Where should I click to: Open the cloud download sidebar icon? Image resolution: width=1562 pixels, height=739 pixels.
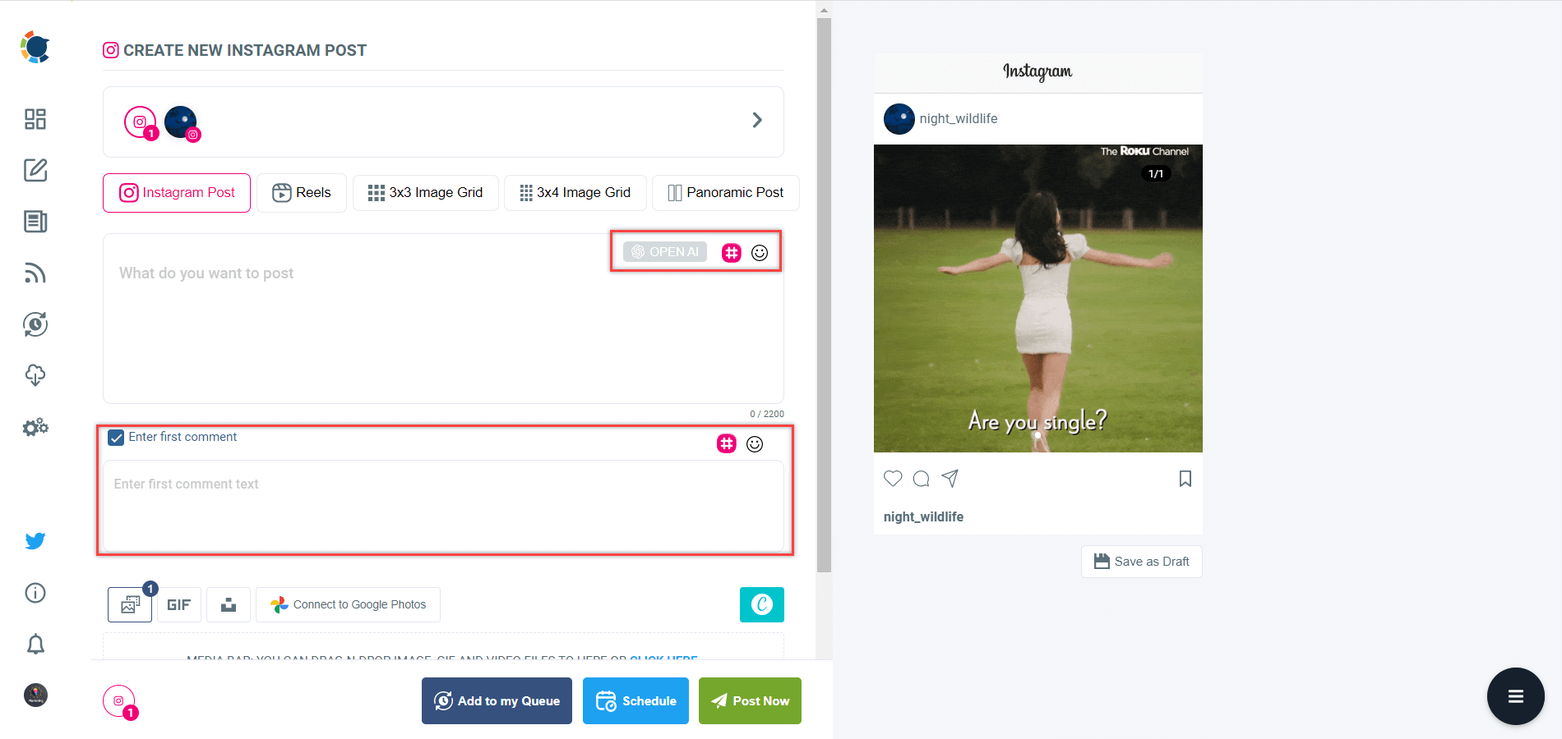pyautogui.click(x=35, y=375)
